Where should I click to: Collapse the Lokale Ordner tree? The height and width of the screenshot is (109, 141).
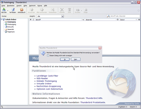[x=2, y=19]
